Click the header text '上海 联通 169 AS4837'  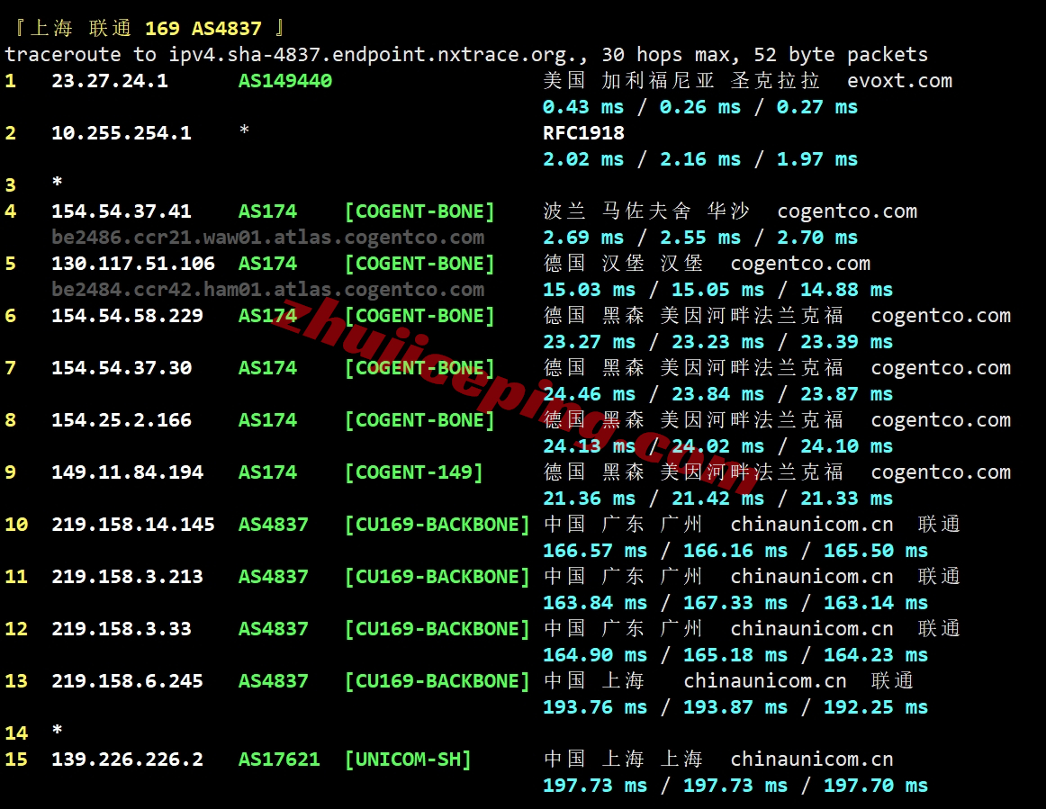[x=146, y=28]
